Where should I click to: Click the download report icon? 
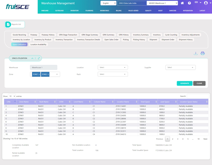pos(196,53)
